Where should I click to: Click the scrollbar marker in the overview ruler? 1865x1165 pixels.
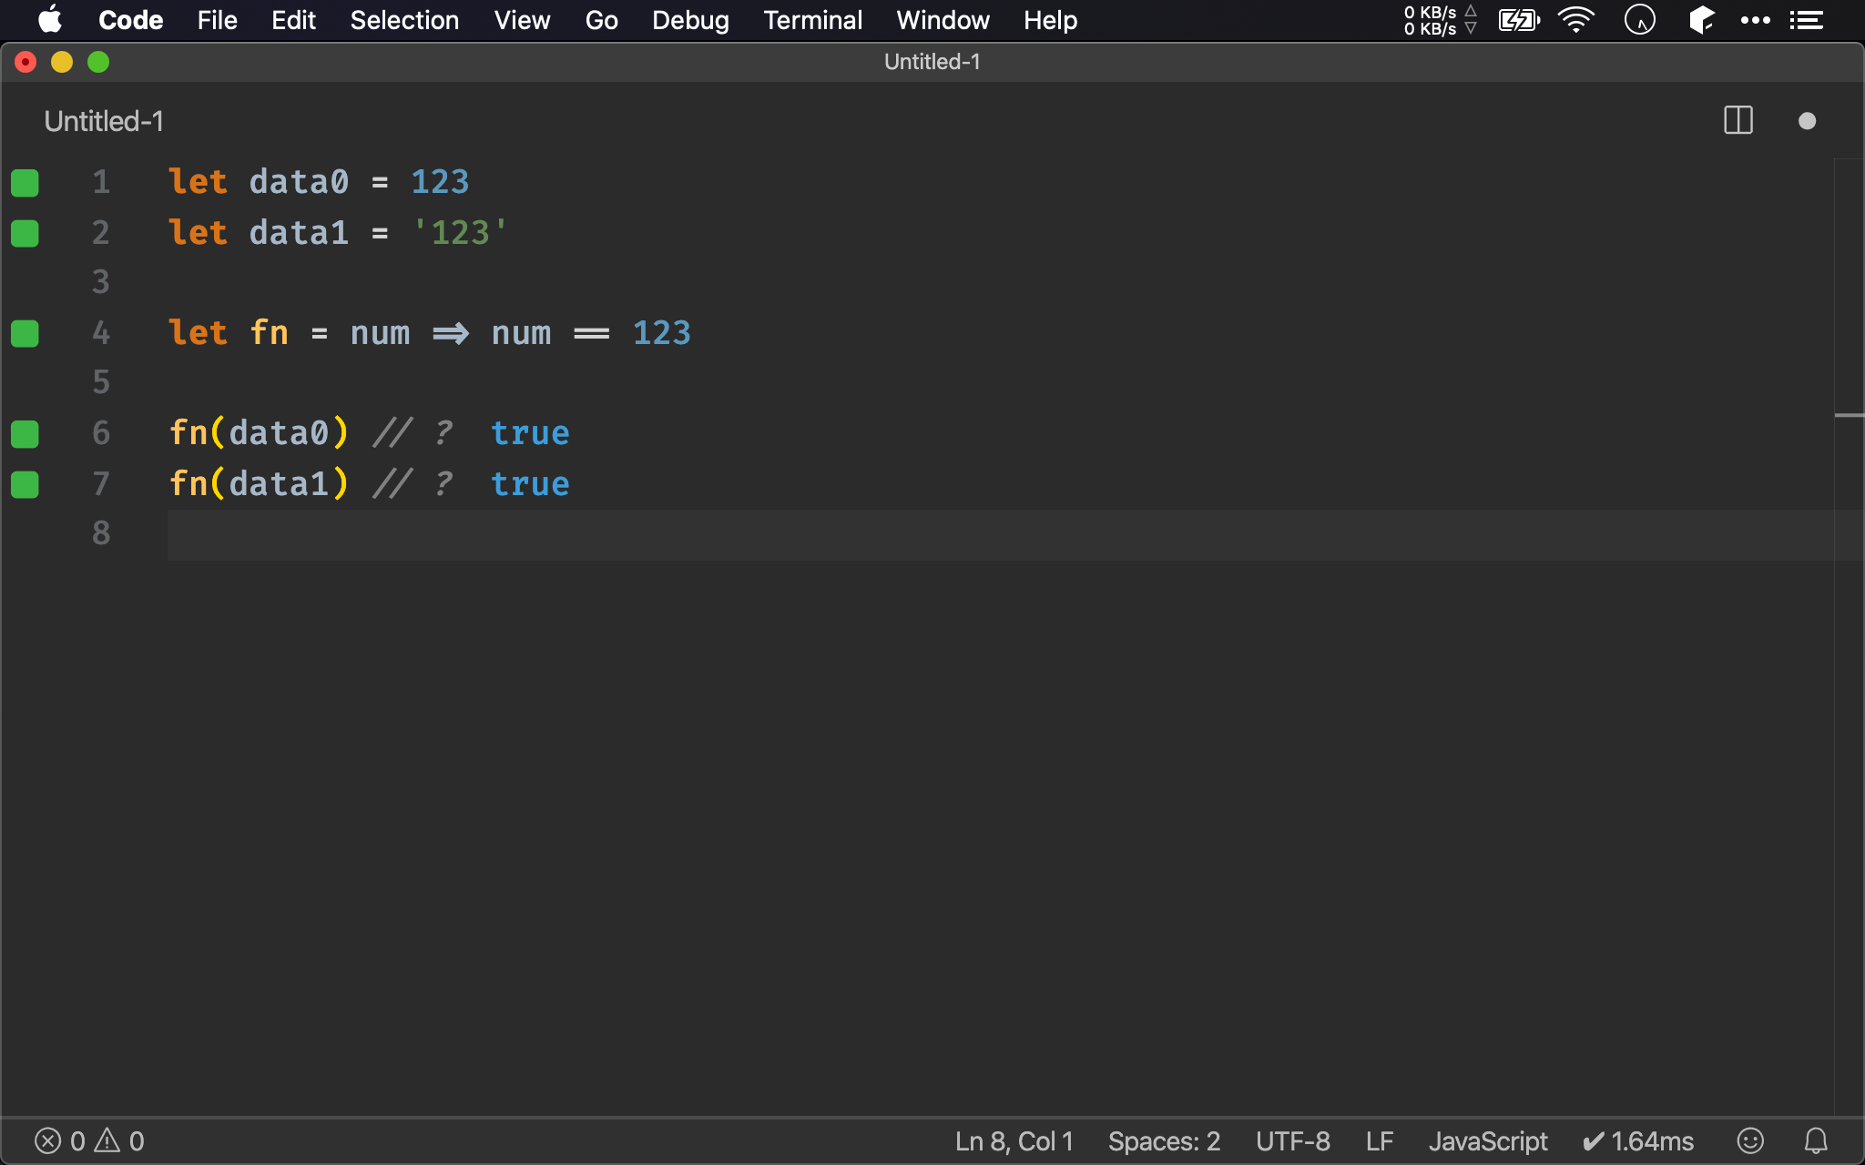click(1849, 415)
